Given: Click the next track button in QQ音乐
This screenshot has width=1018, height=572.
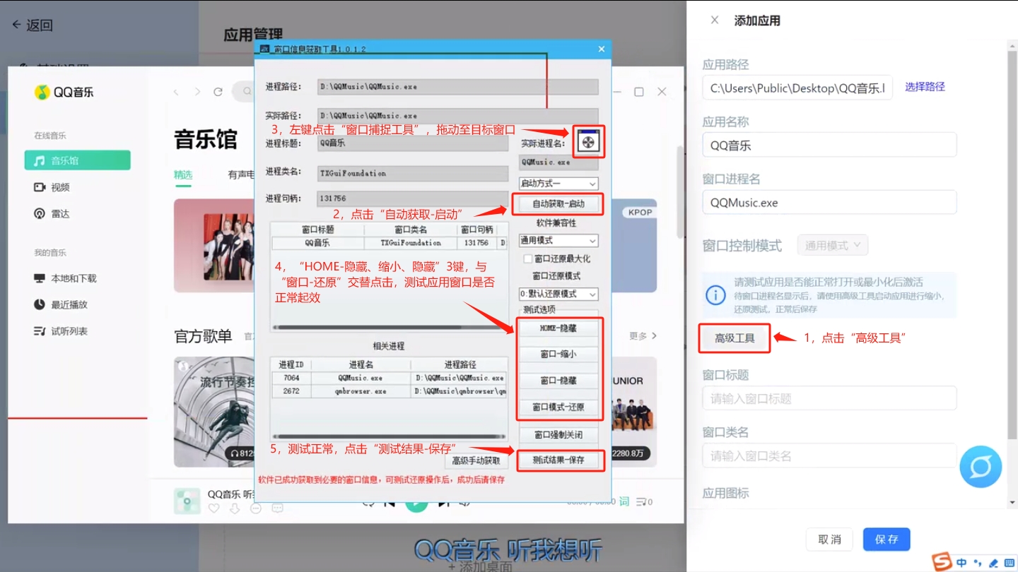Looking at the screenshot, I should click(444, 502).
